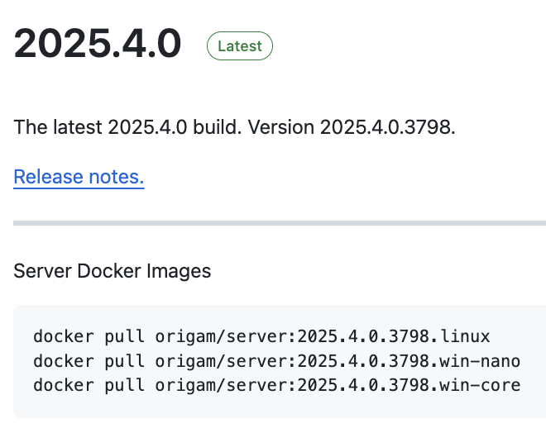Click the 'win-nano' suffix in the second command
Image resolution: width=546 pixels, height=433 pixels.
[480, 361]
